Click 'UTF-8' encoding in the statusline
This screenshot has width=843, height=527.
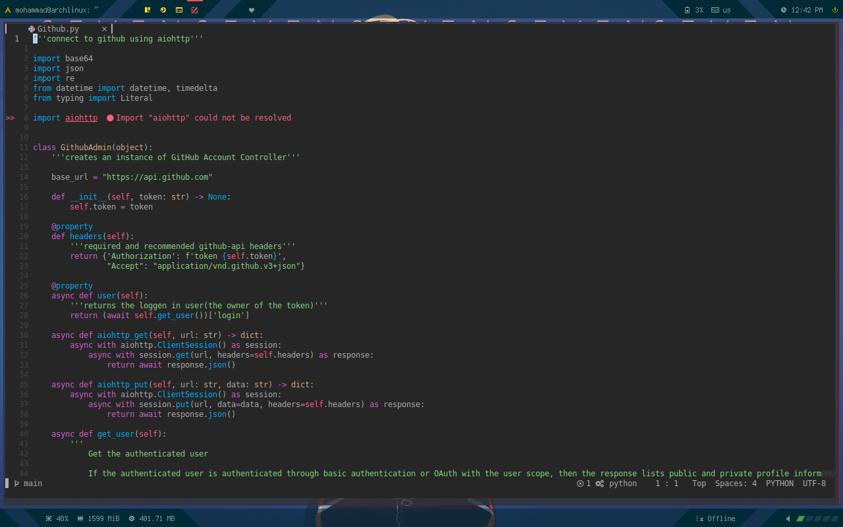click(x=814, y=484)
